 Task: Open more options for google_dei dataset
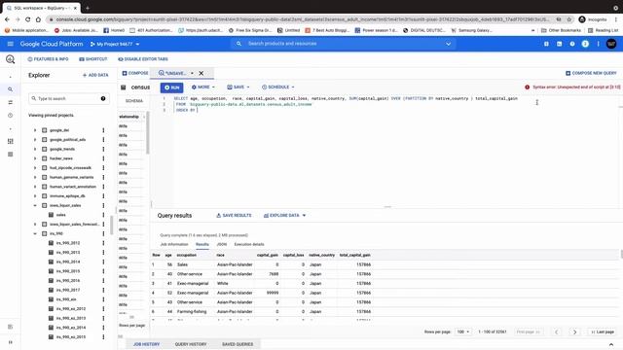click(103, 130)
